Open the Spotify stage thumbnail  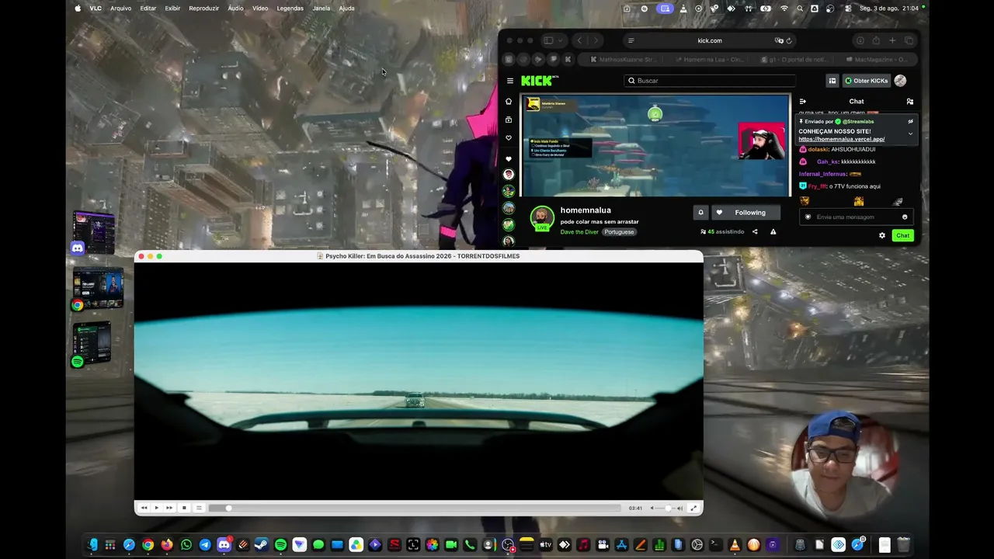[92, 343]
